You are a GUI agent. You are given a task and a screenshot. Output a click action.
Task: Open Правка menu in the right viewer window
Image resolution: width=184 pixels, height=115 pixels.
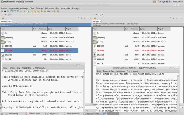pos(106,71)
